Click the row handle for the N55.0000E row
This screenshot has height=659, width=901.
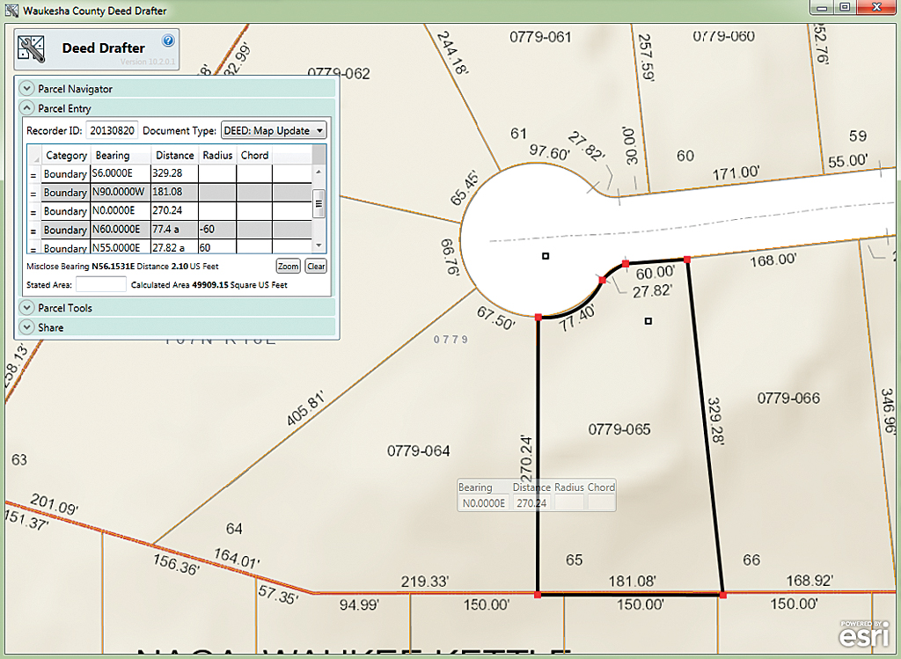tap(33, 247)
